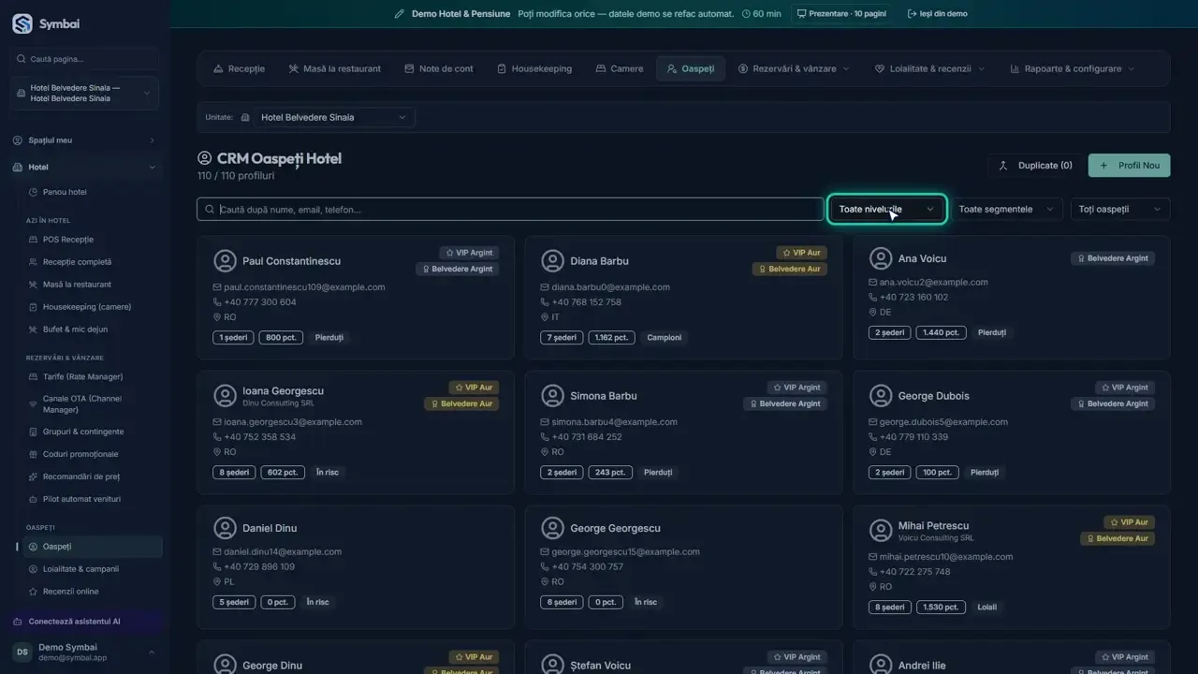
Task: Open Loialitate & campanii sidebar item
Action: click(x=80, y=569)
